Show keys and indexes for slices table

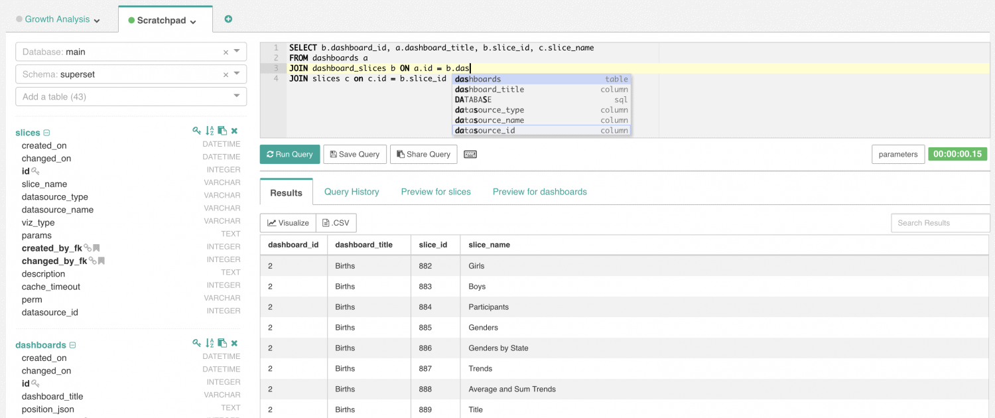197,131
